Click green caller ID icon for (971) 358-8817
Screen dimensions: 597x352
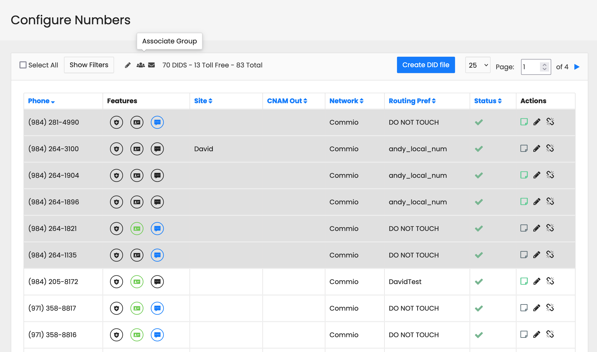point(137,308)
